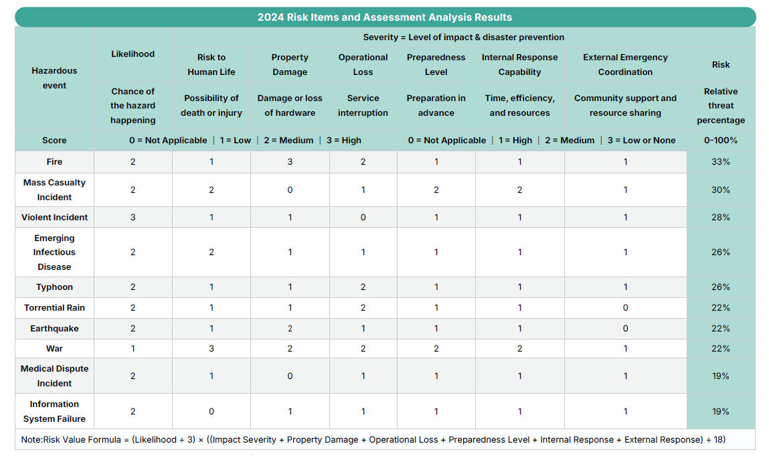Viewport: 769px width, 456px height.
Task: Click the 'Likelihood' column header
Action: 133,54
